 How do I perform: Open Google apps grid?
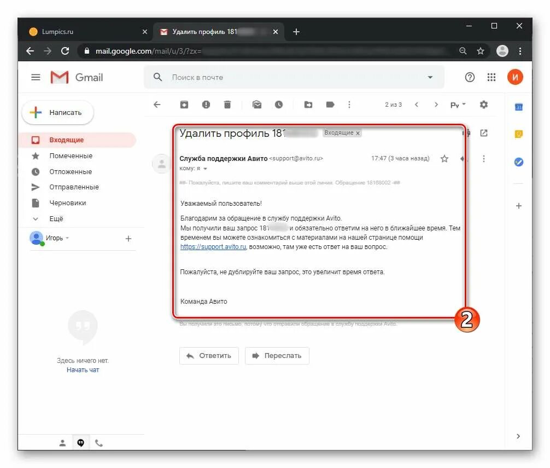pyautogui.click(x=492, y=77)
